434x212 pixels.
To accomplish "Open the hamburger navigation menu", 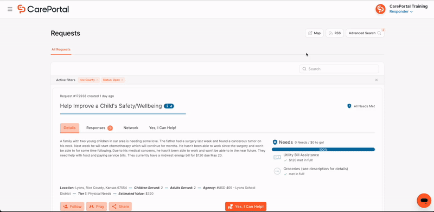I will point(10,9).
